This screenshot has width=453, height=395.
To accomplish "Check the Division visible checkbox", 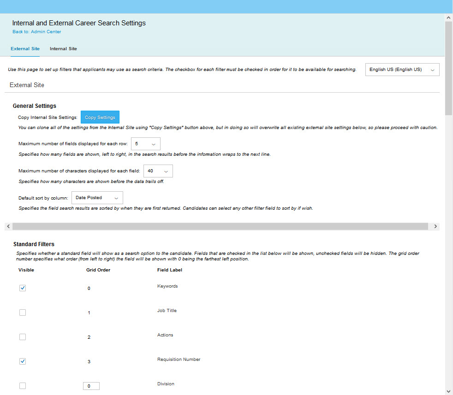I will (23, 386).
